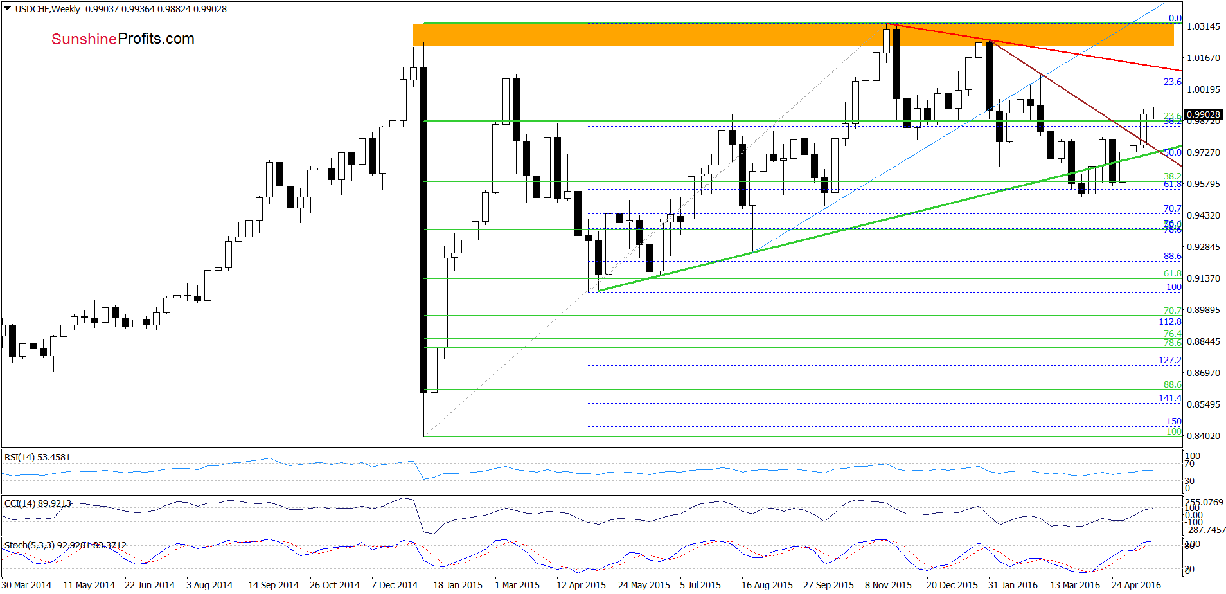Viewport: 1226px width, 594px height.
Task: Select the USDCHF,Weekly chart title text
Action: 48,9
